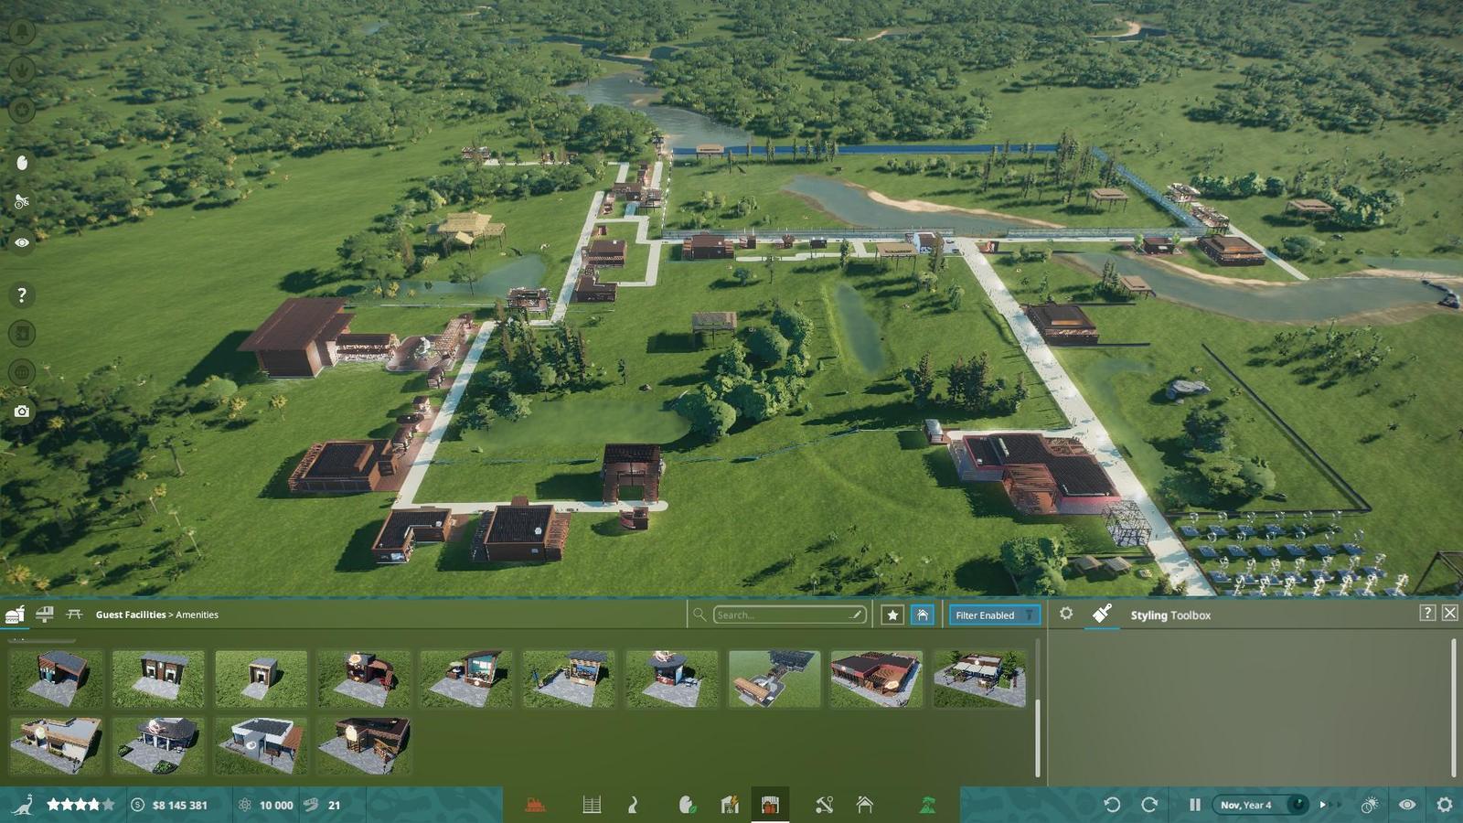Screen dimensions: 1463x823
Task: Switch to the shelter and signs category tab
Action: click(44, 615)
